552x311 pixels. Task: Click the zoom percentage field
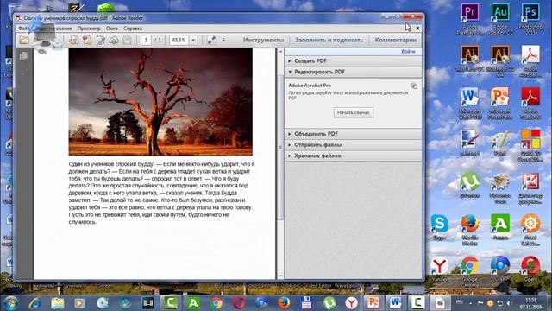click(x=179, y=41)
